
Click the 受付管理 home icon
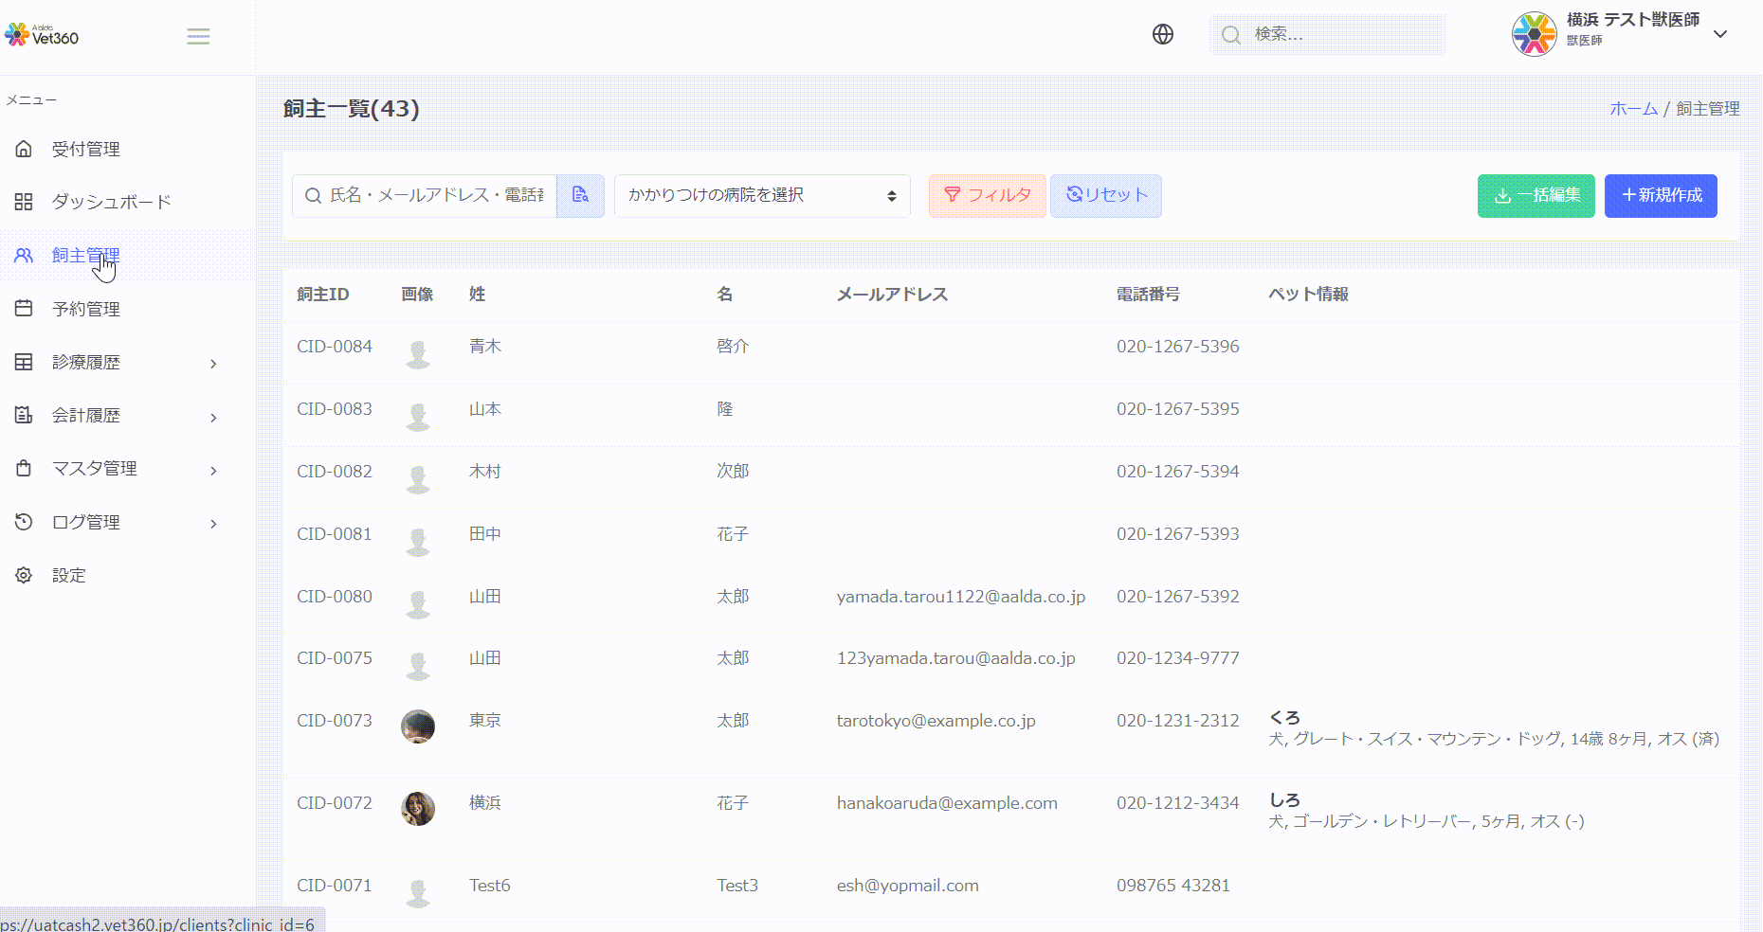(24, 149)
